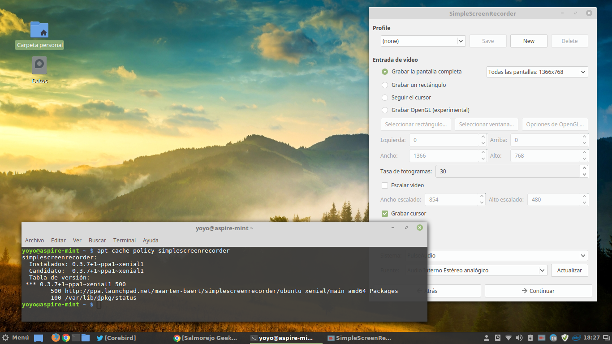Select Grabar la pantalla completa option
The width and height of the screenshot is (612, 344).
point(422,72)
